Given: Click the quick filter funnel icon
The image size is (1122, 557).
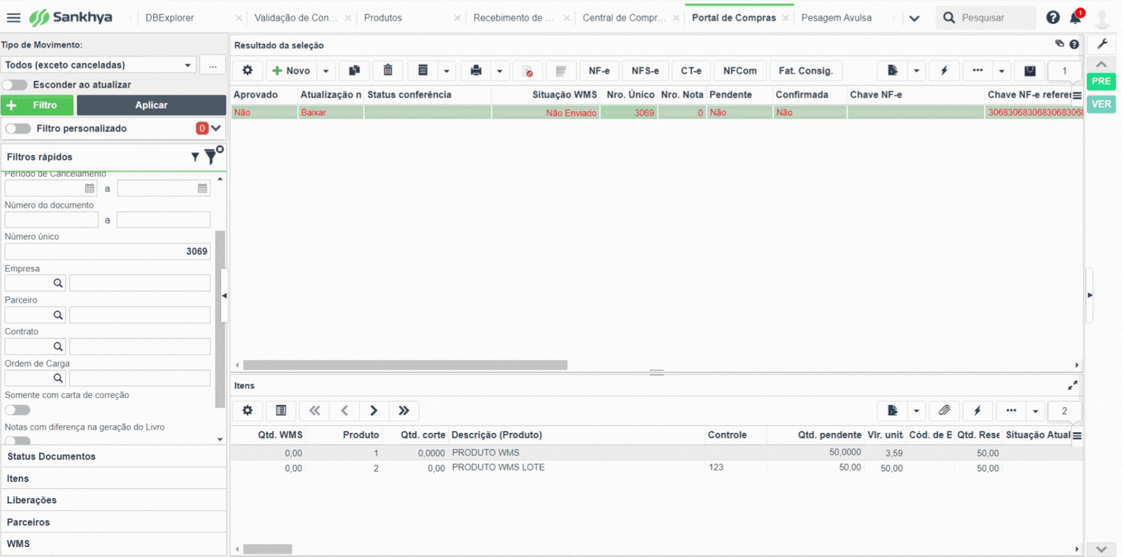Looking at the screenshot, I should click(195, 157).
